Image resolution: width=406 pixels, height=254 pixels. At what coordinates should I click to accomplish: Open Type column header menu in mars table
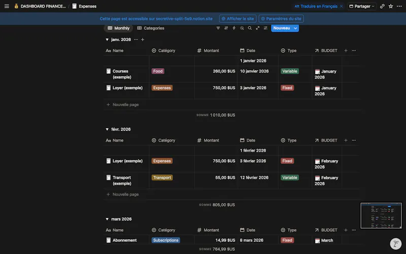(x=289, y=230)
